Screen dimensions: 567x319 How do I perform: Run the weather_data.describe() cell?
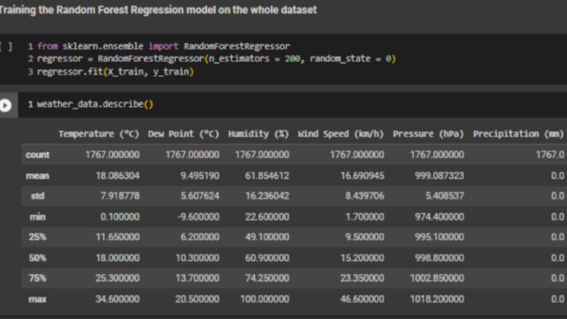6,105
